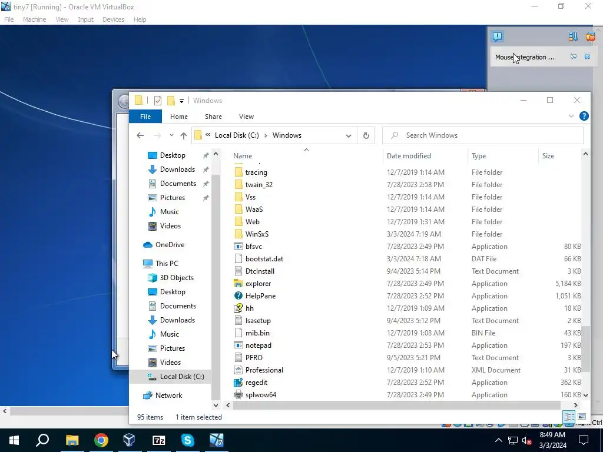The height and width of the screenshot is (452, 603).
Task: Sort by the Name column header
Action: (243, 155)
